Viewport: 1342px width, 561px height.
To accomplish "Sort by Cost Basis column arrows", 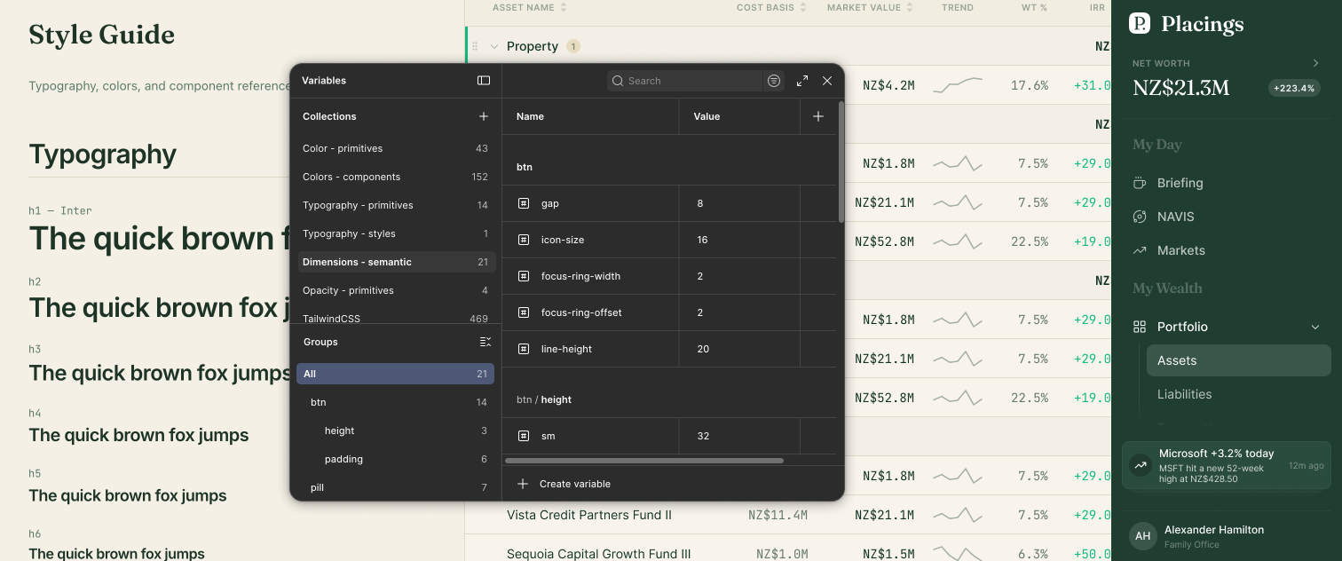I will [x=803, y=8].
